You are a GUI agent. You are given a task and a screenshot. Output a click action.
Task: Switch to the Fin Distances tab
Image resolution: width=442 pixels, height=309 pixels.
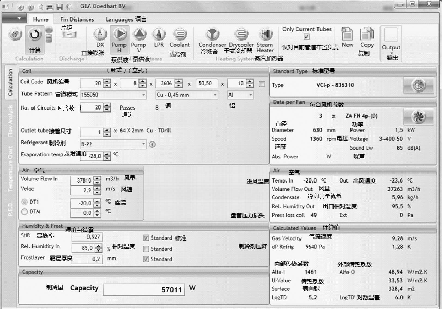pyautogui.click(x=77, y=19)
